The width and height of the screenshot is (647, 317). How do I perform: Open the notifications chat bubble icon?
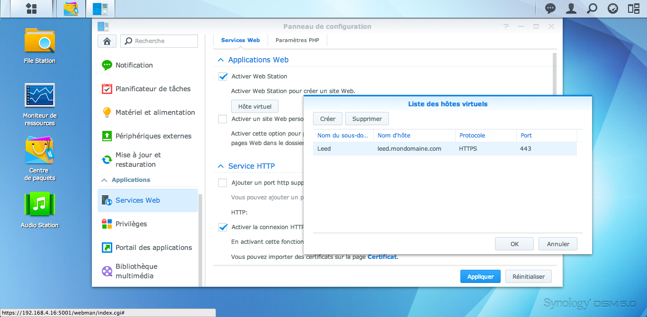click(x=550, y=9)
